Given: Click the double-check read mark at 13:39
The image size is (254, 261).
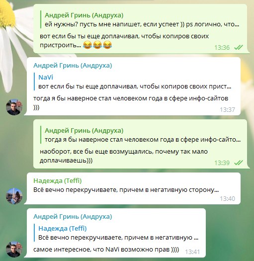Looking at the screenshot, I should tap(239, 163).
